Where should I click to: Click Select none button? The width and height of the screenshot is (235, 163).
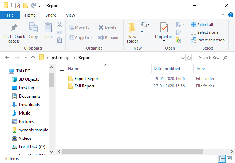[x=204, y=32]
